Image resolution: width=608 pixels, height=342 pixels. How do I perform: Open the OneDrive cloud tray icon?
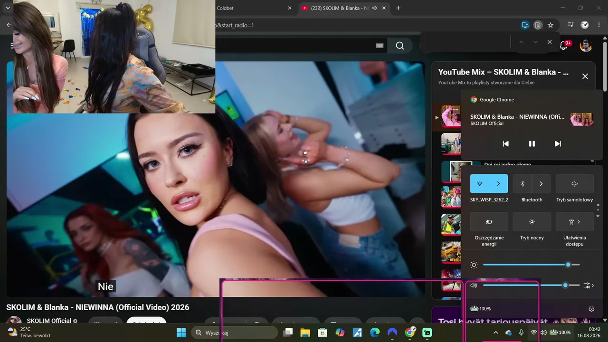(509, 332)
